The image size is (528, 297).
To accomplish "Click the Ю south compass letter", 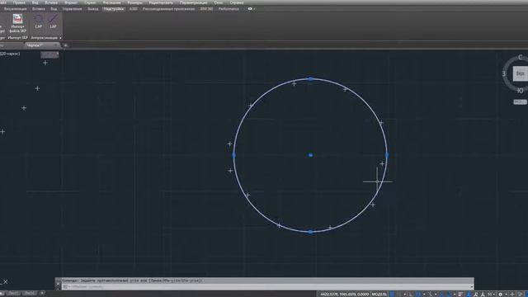I will tap(521, 91).
